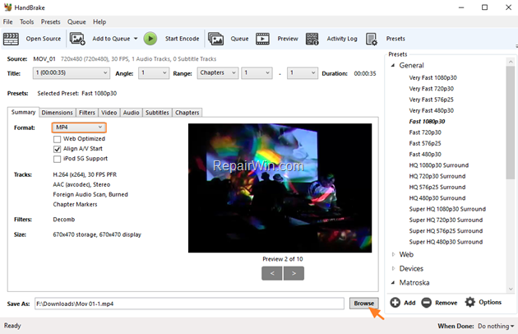518x334 pixels.
Task: Open the Range Chapters dropdown
Action: (x=217, y=72)
